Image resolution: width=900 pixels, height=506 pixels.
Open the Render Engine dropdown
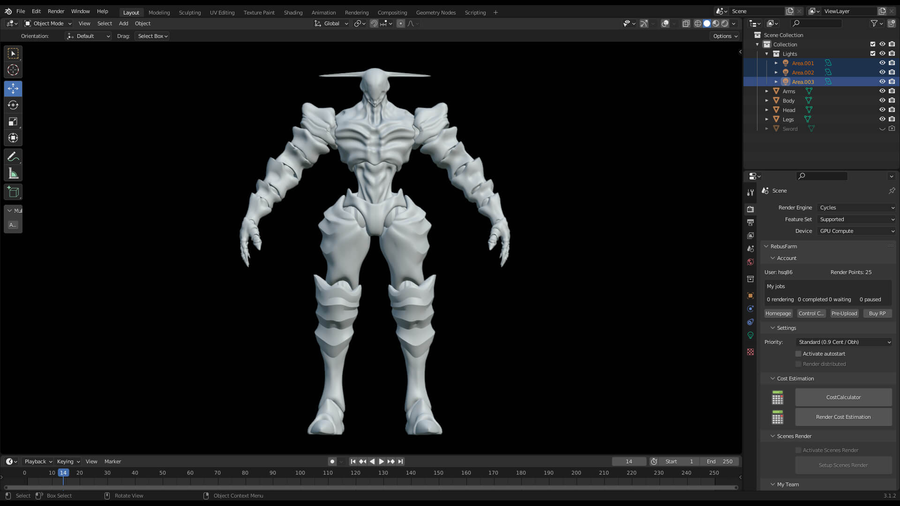pos(857,208)
